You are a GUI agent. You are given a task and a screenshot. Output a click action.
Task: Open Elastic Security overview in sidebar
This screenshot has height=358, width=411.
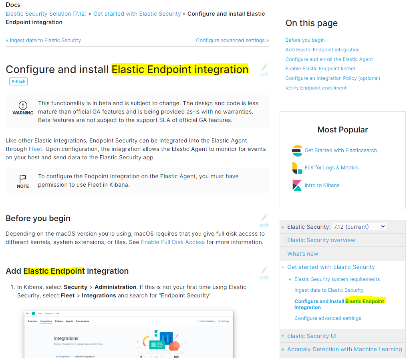tap(321, 240)
